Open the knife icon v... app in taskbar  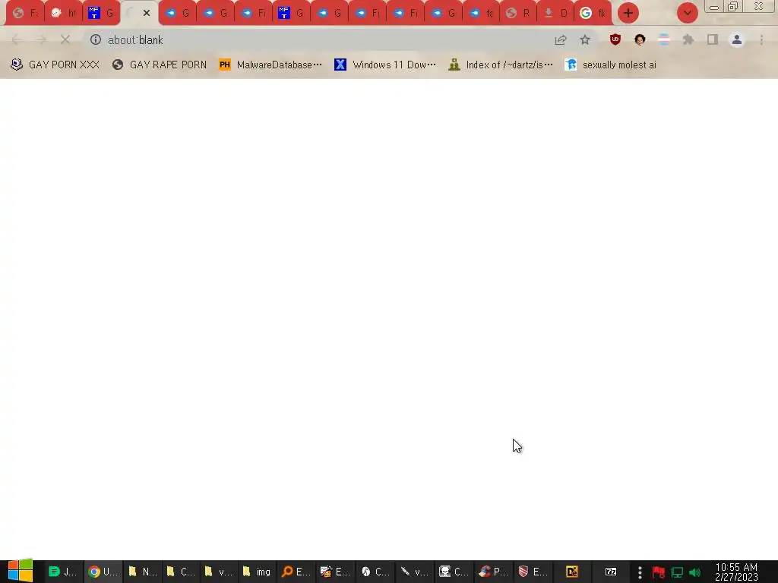[x=414, y=572]
